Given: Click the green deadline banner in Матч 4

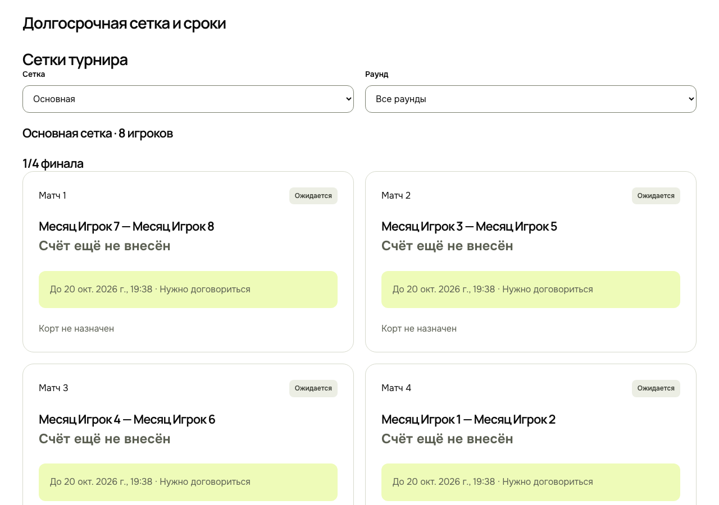Looking at the screenshot, I should (531, 482).
